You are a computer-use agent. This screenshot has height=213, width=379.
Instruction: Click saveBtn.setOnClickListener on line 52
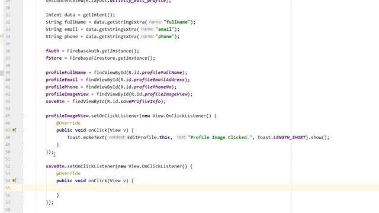tap(81, 166)
